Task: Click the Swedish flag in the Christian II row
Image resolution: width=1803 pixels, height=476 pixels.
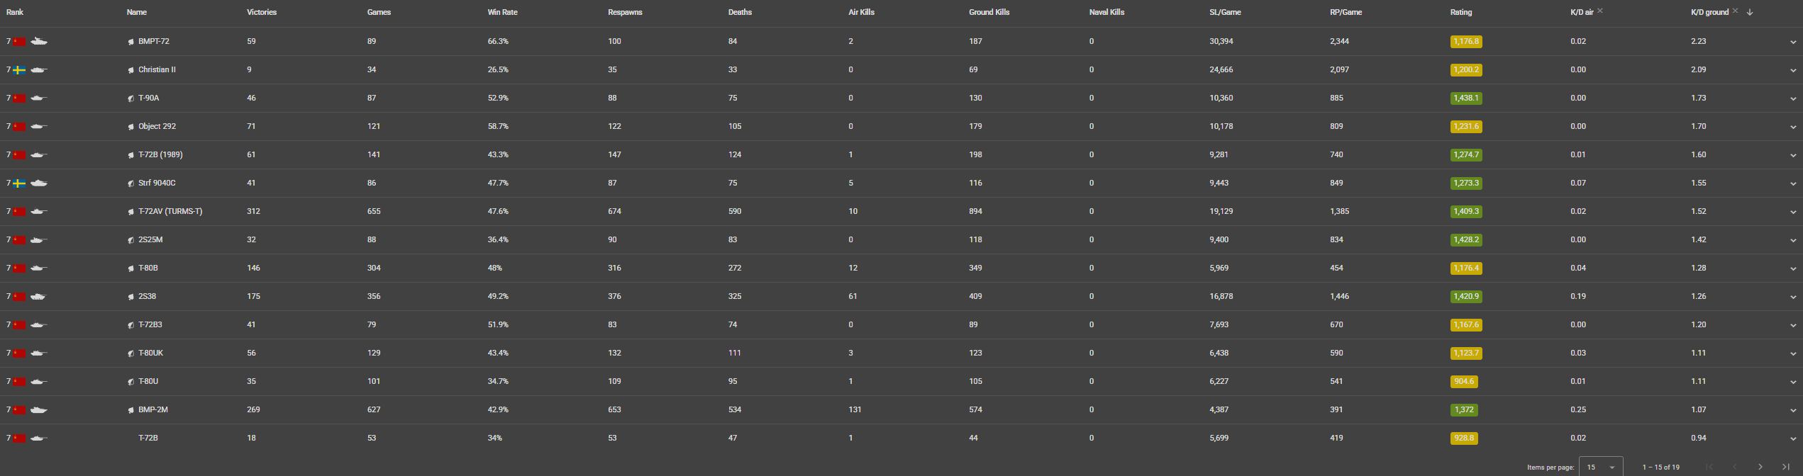Action: point(19,70)
